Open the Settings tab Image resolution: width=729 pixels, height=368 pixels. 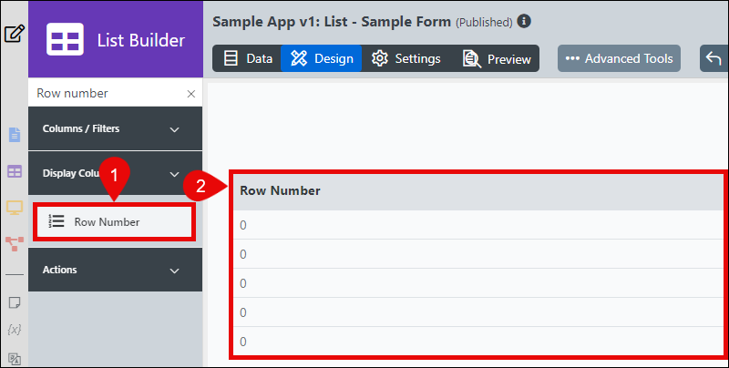pyautogui.click(x=406, y=58)
